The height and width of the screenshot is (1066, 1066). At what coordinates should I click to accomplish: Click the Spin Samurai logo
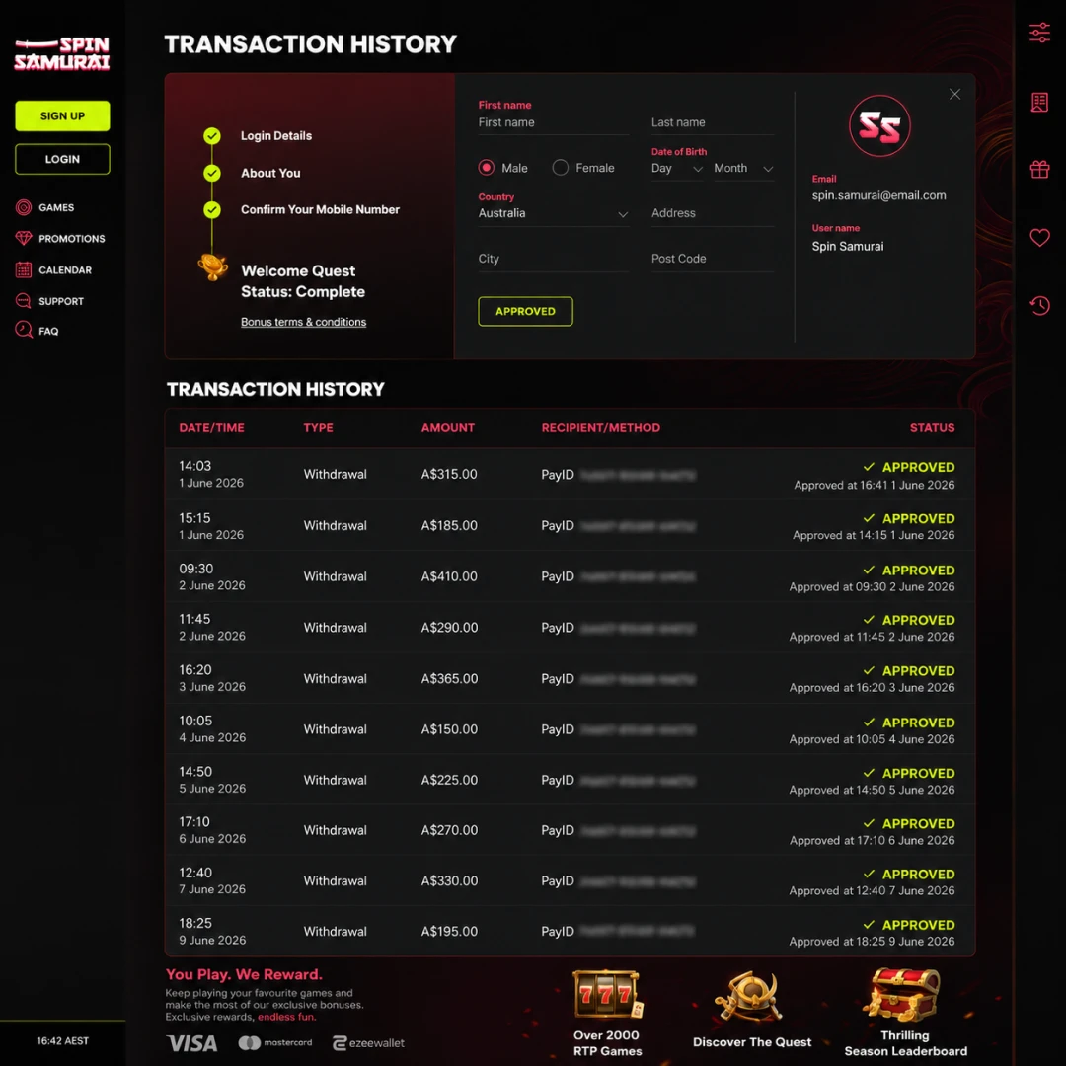point(62,53)
